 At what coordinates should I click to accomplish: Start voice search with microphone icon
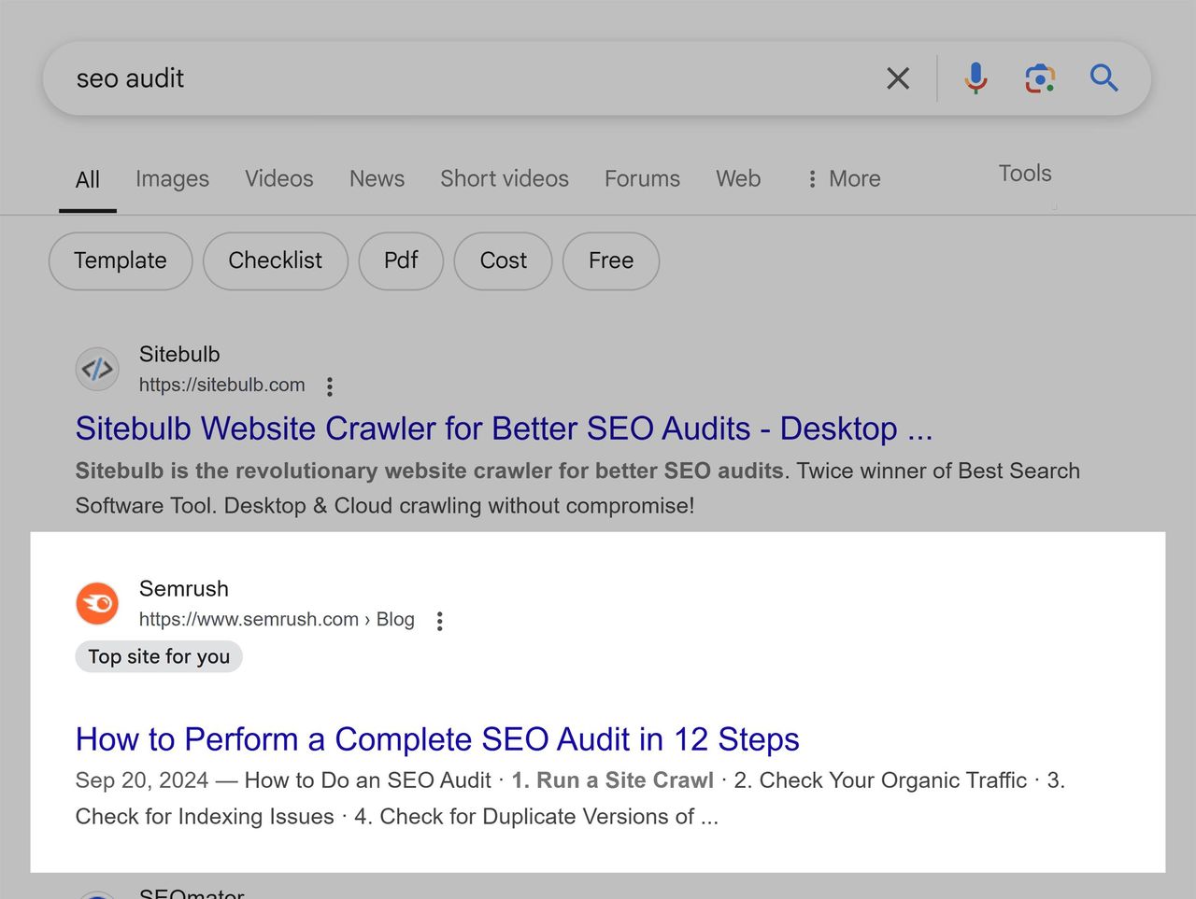coord(975,78)
